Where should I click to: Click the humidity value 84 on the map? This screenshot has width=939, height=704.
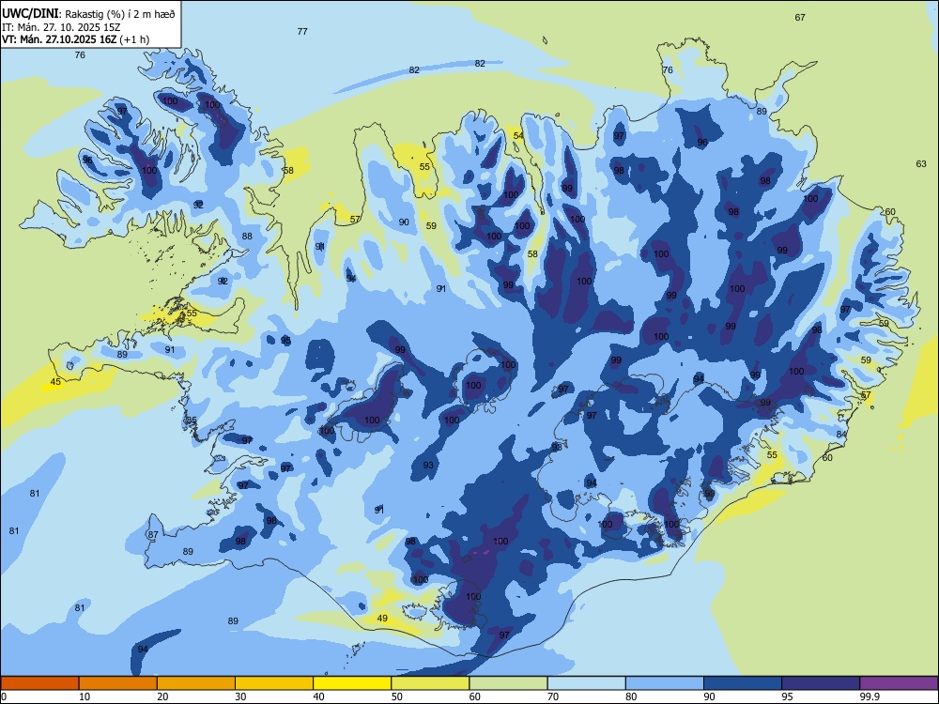(x=842, y=434)
